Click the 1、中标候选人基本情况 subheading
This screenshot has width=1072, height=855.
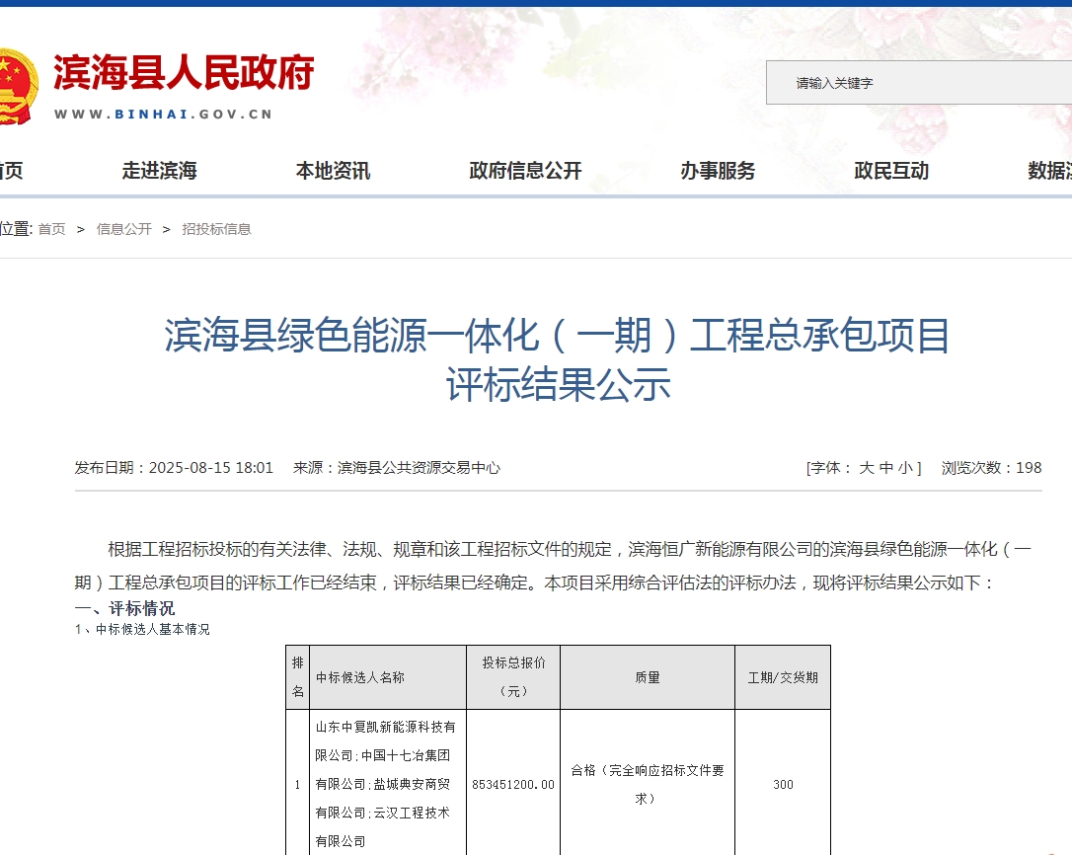[x=142, y=629]
